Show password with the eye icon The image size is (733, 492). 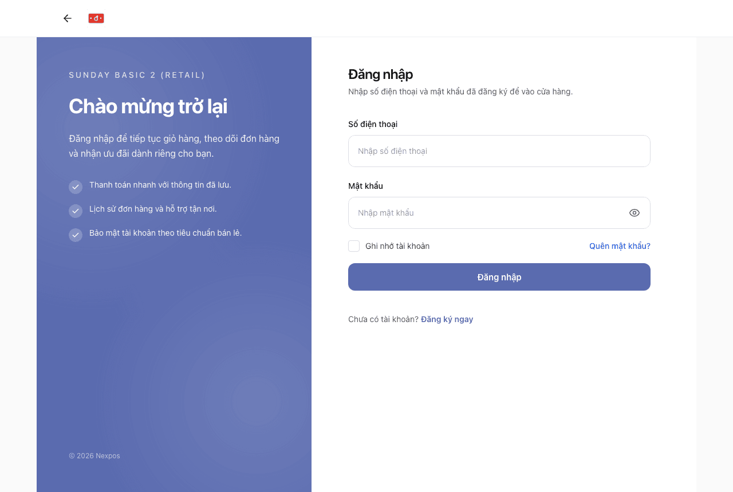click(x=635, y=213)
